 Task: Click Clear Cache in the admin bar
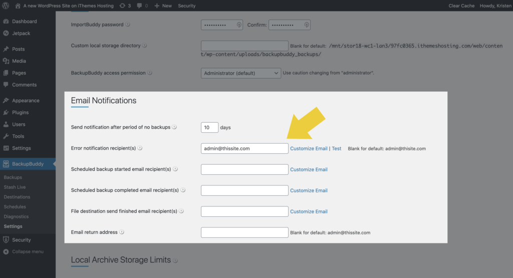pyautogui.click(x=461, y=6)
